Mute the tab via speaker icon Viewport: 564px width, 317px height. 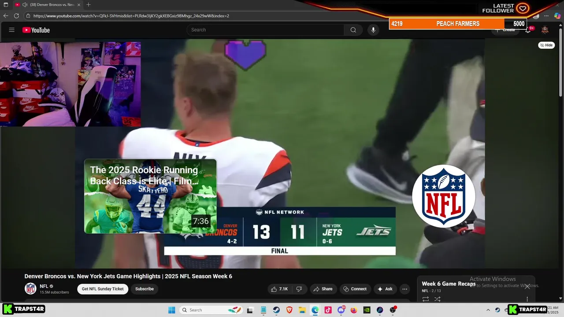pos(25,4)
